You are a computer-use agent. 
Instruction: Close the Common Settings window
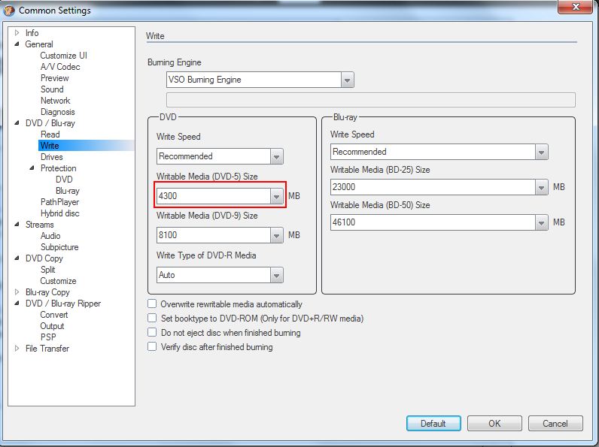pyautogui.click(x=576, y=7)
